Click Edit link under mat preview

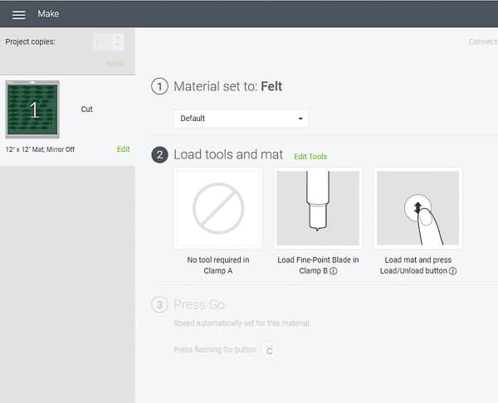click(x=123, y=149)
